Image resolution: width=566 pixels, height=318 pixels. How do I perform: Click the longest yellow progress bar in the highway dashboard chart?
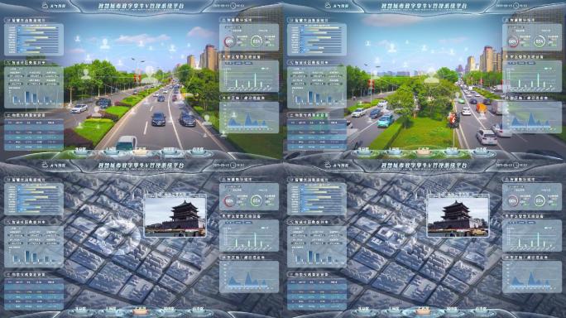point(37,27)
